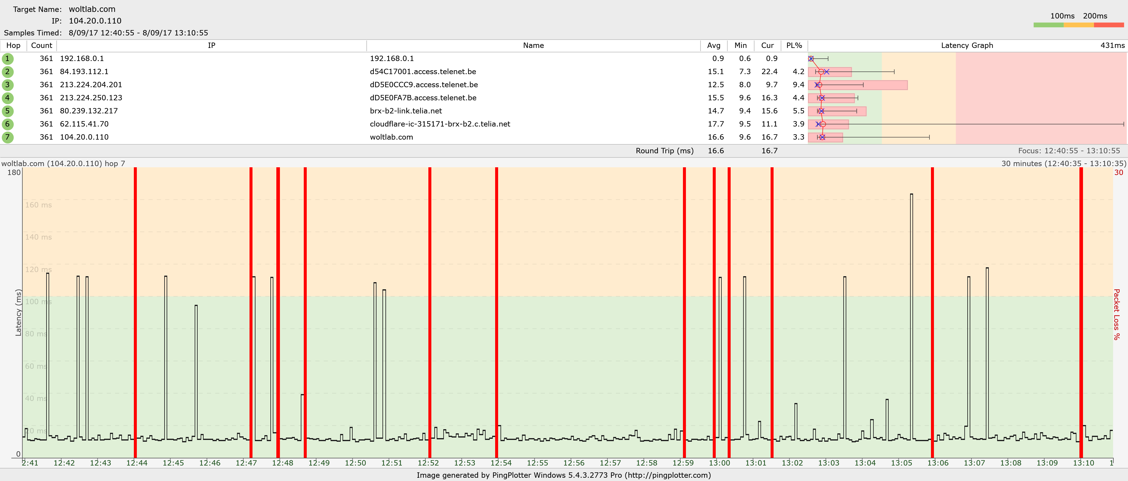
Task: Click the Name column header
Action: [x=533, y=46]
